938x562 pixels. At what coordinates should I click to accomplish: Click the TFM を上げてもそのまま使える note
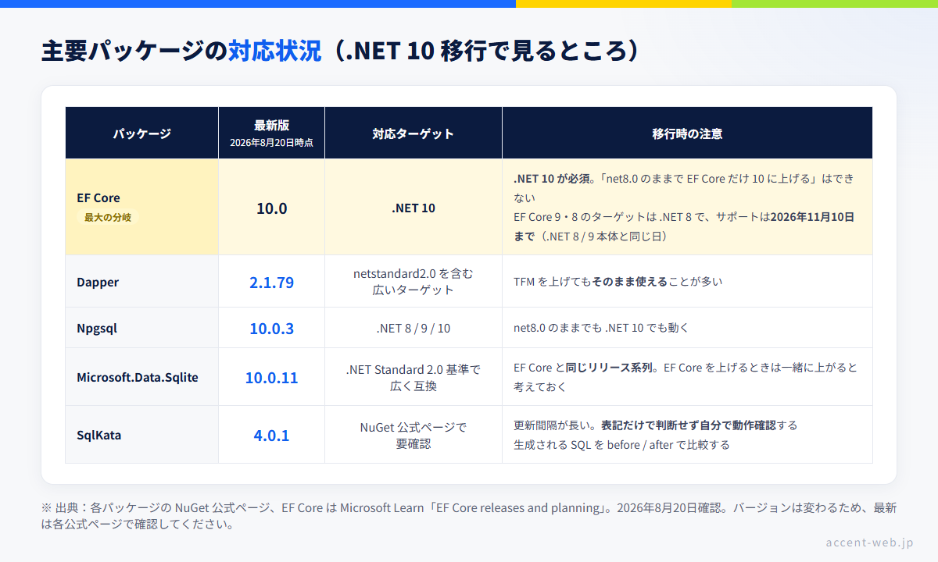click(618, 282)
